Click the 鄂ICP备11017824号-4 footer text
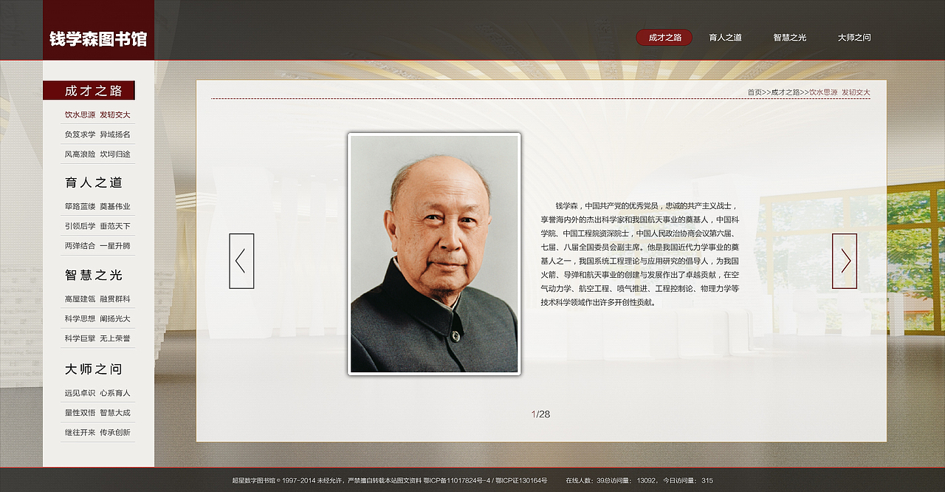This screenshot has width=945, height=492. (458, 481)
